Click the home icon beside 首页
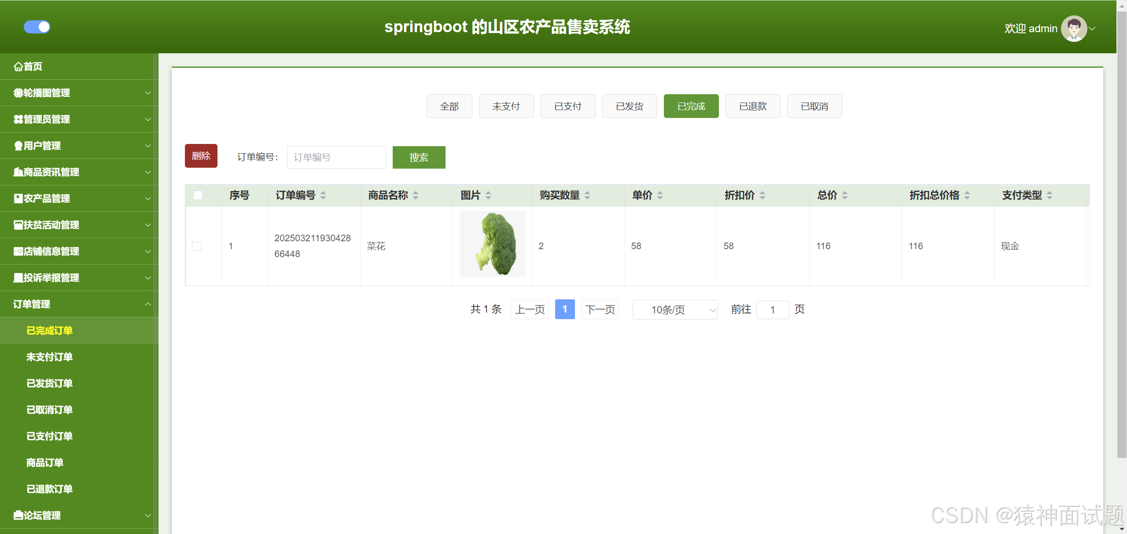This screenshot has width=1127, height=534. point(18,66)
